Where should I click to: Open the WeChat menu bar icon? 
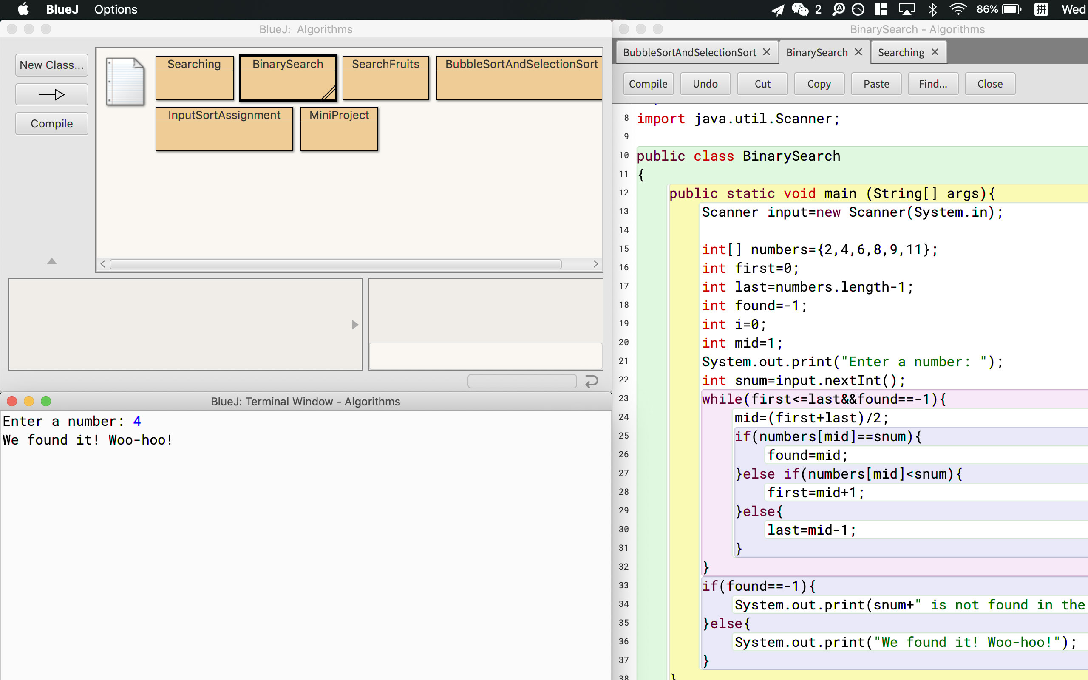coord(800,9)
